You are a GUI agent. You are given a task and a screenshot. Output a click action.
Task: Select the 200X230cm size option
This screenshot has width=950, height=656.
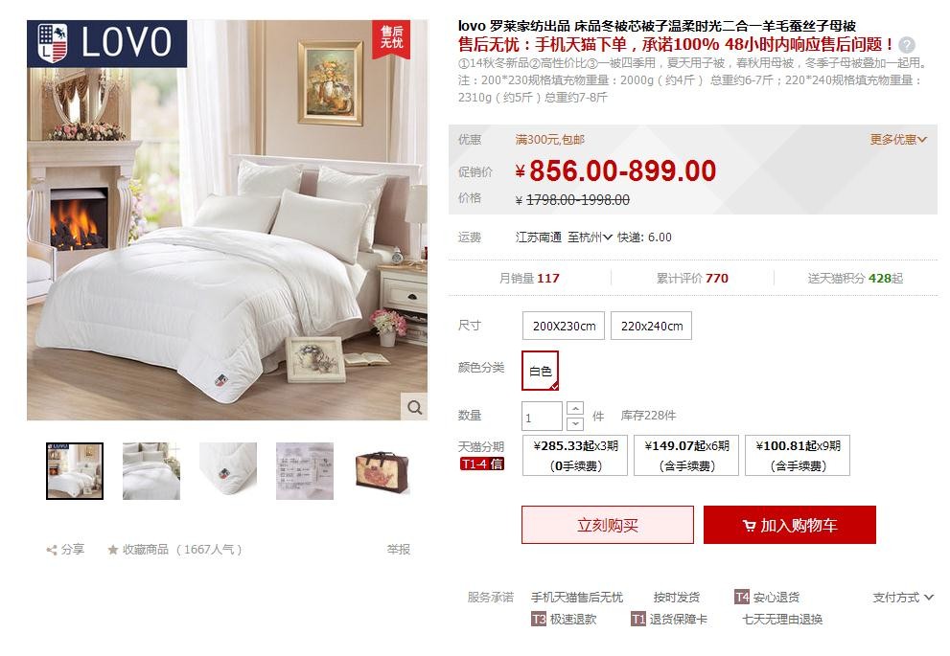pyautogui.click(x=564, y=326)
